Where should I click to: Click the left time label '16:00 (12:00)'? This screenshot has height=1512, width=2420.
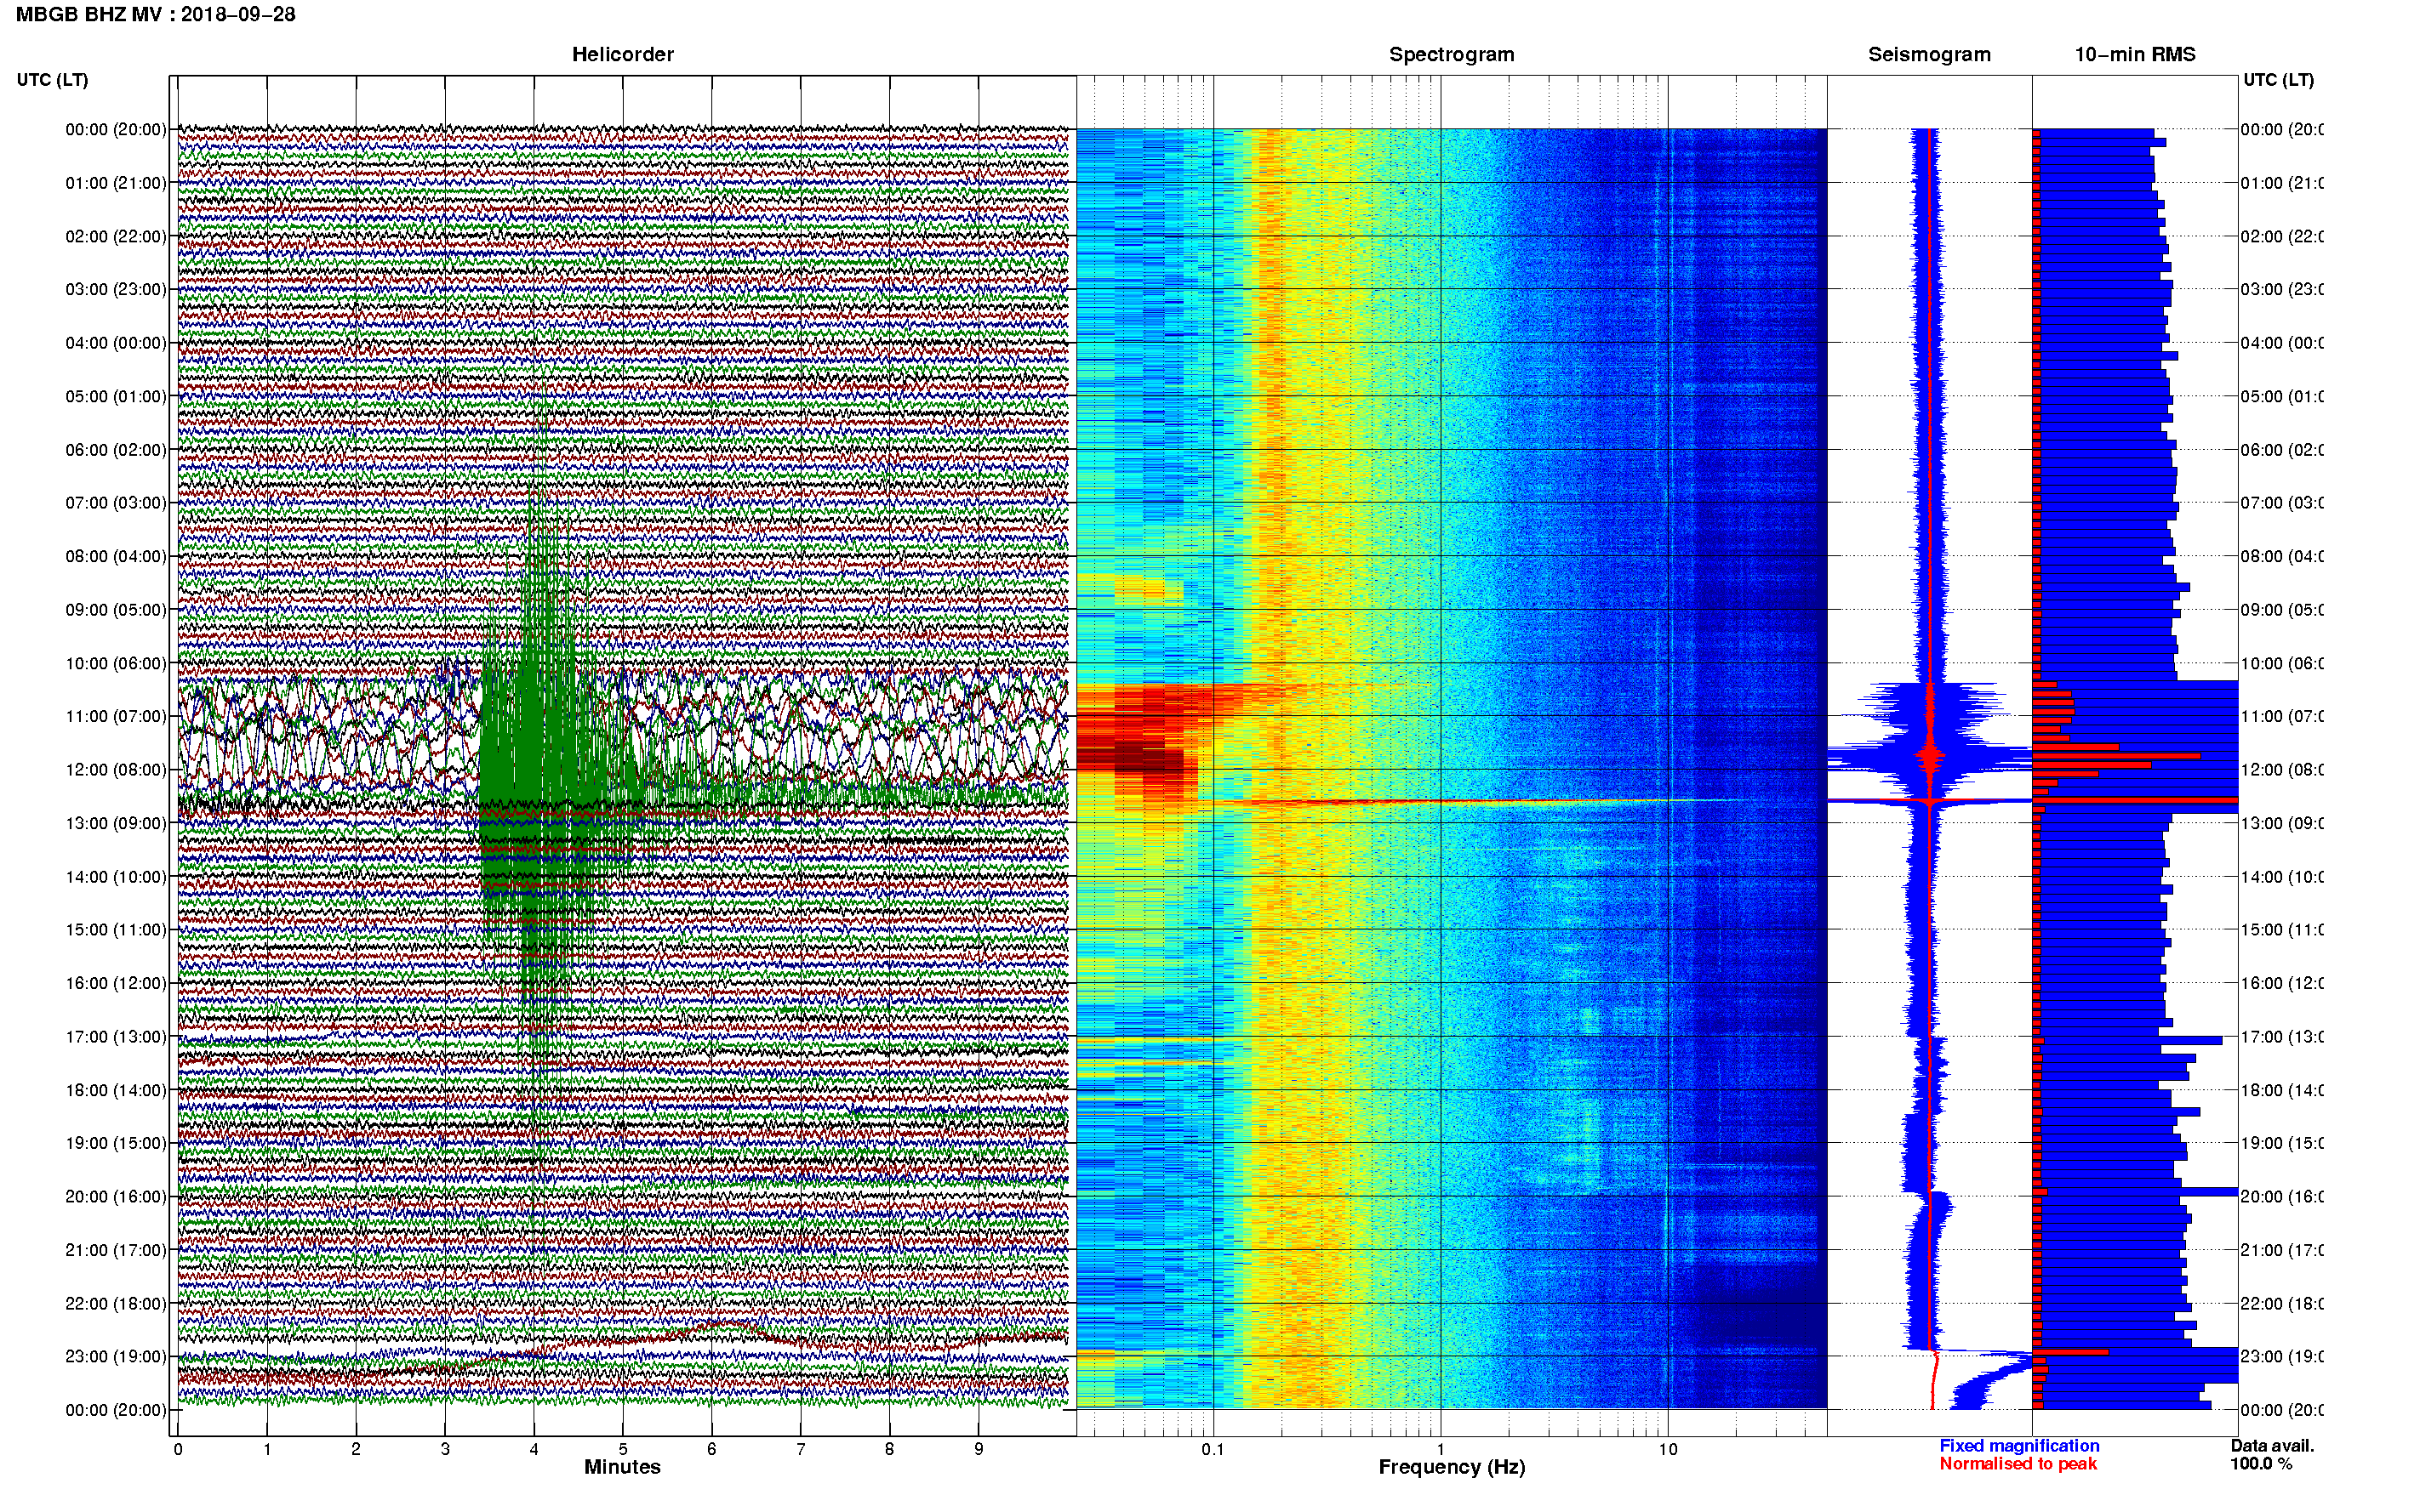pos(116,983)
